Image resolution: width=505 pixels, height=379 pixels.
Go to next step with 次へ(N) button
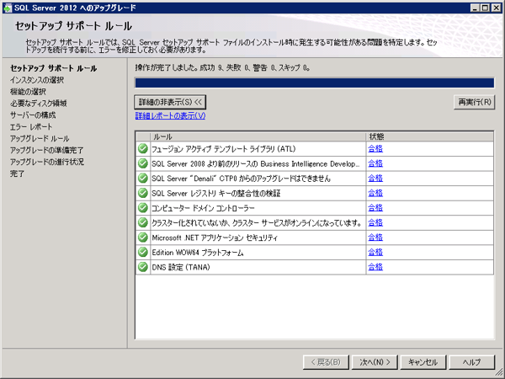(x=375, y=362)
